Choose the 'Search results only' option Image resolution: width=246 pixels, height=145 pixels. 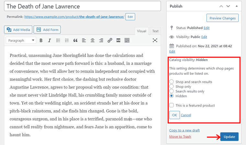[172, 91]
